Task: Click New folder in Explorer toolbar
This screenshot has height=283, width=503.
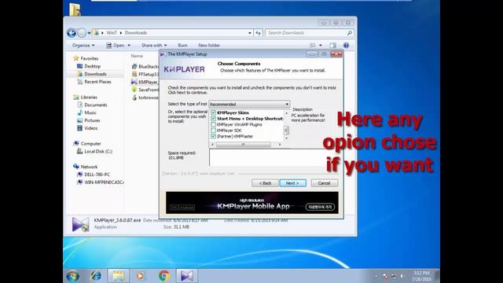Action: pos(209,46)
